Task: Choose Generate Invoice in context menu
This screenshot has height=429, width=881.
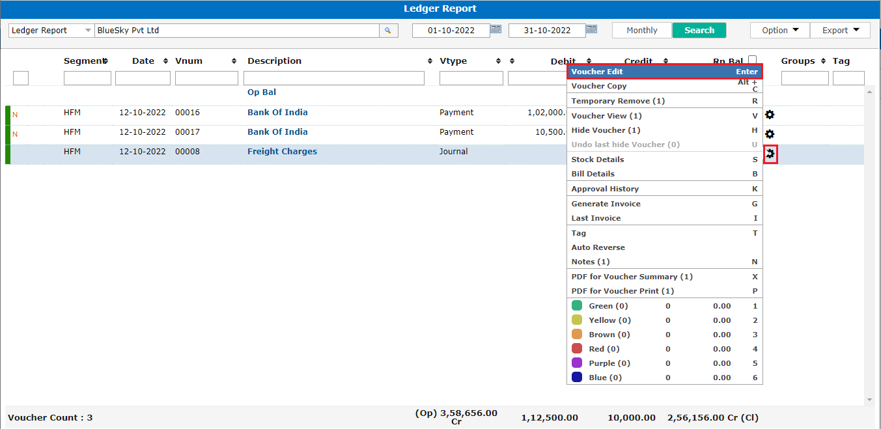Action: pyautogui.click(x=606, y=204)
